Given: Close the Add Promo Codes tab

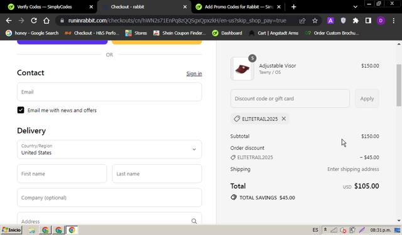Looking at the screenshot, I should coord(279,7).
